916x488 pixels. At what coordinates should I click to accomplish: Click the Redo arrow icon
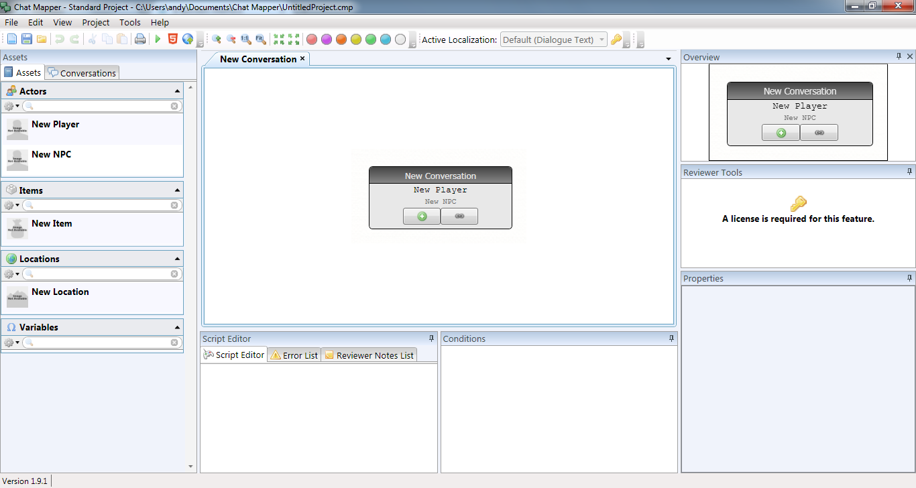click(x=74, y=40)
